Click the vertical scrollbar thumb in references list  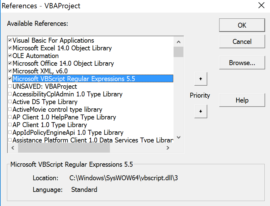coord(178,52)
